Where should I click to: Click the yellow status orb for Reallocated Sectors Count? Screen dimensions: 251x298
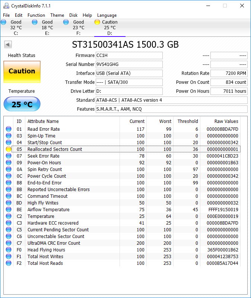point(9,149)
